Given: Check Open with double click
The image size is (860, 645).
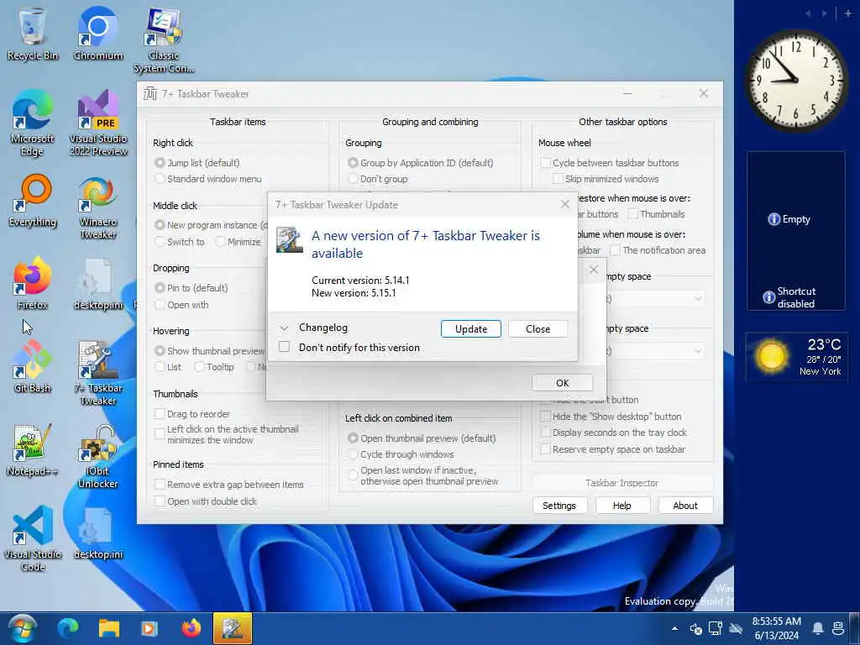Looking at the screenshot, I should click(160, 501).
